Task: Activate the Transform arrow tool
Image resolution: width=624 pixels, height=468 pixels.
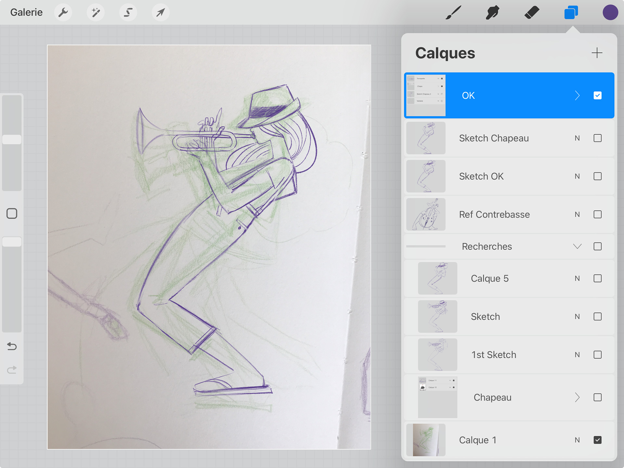Action: point(161,12)
